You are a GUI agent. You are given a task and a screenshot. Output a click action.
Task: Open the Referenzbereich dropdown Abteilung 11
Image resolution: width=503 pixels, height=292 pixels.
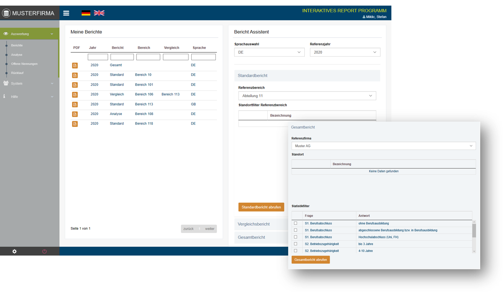click(307, 96)
